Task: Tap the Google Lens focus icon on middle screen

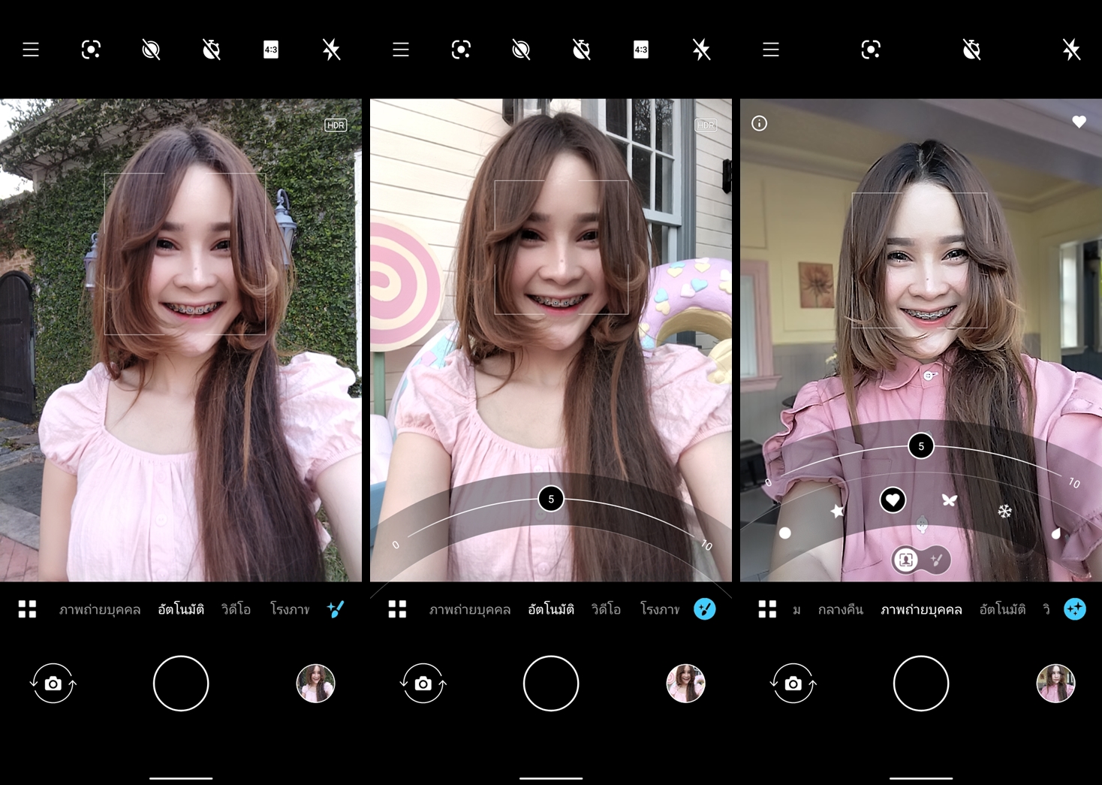Action: (461, 50)
